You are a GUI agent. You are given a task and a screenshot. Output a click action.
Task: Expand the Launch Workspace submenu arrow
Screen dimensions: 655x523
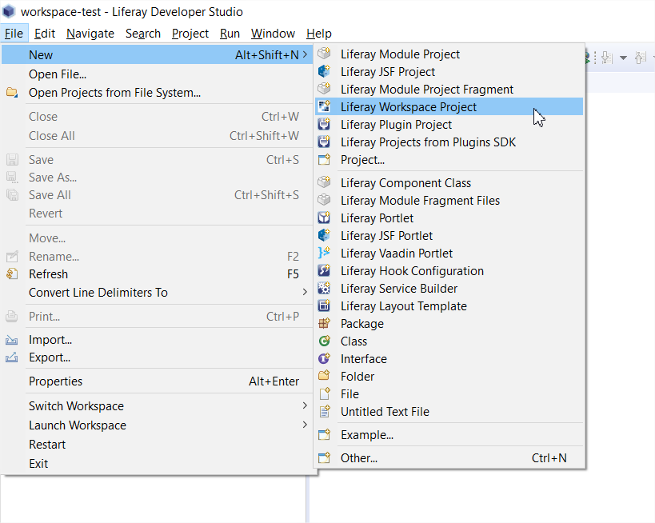click(x=305, y=425)
